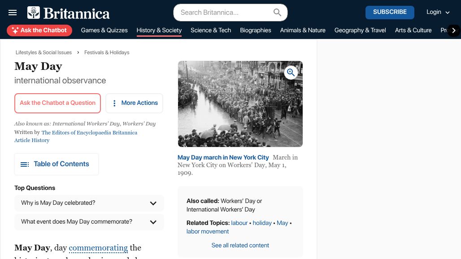
Task: Click sparkle icon on Ask the Chatbot
Action: (15, 30)
